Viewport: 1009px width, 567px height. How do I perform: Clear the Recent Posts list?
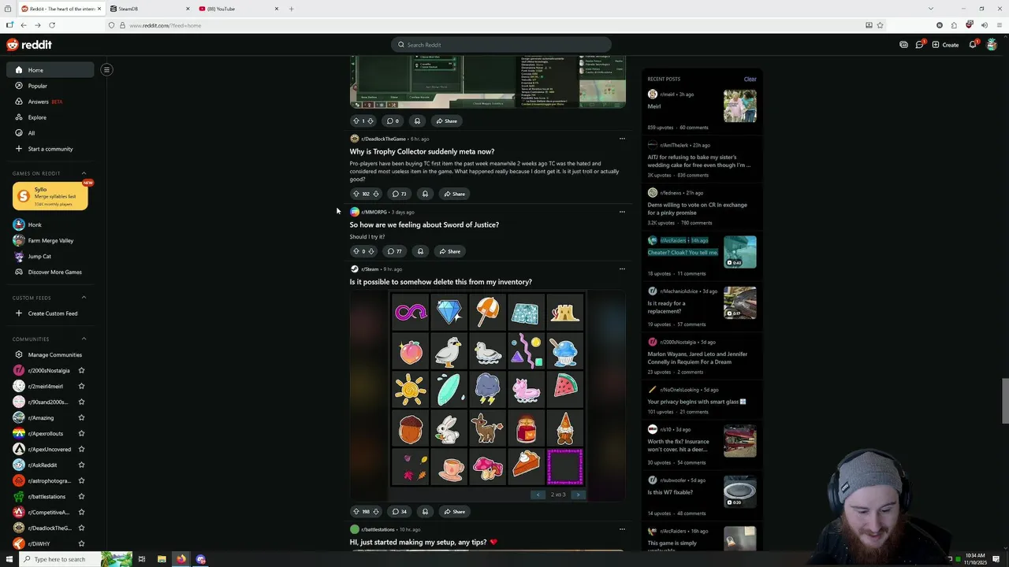point(750,79)
